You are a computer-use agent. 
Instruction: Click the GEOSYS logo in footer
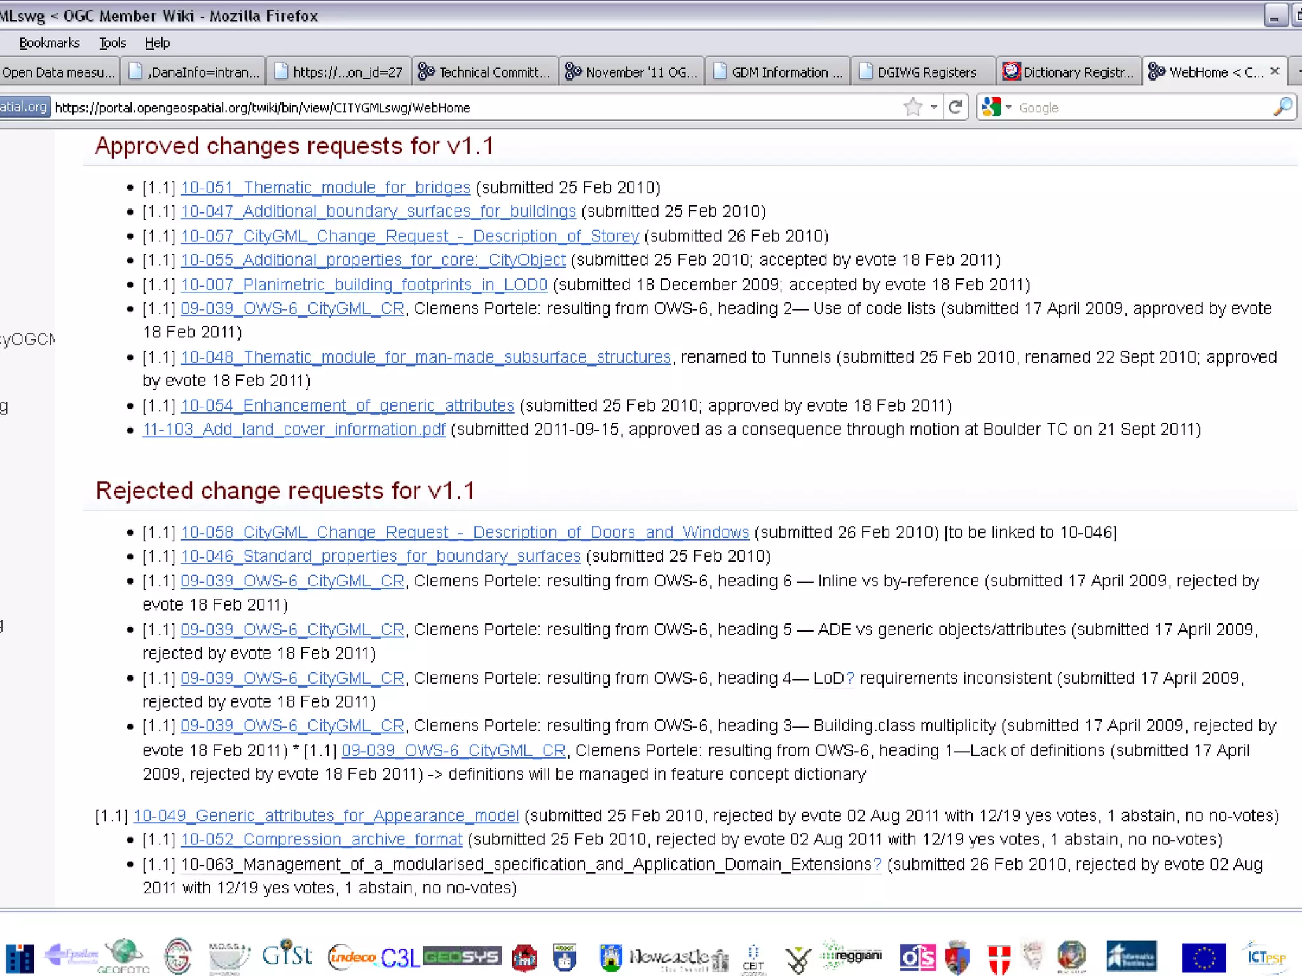coord(462,956)
